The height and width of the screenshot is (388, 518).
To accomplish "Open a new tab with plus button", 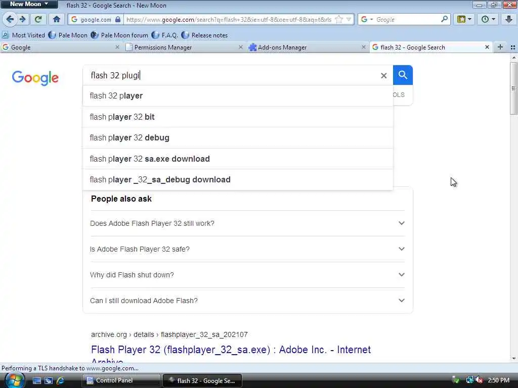I will (500, 47).
